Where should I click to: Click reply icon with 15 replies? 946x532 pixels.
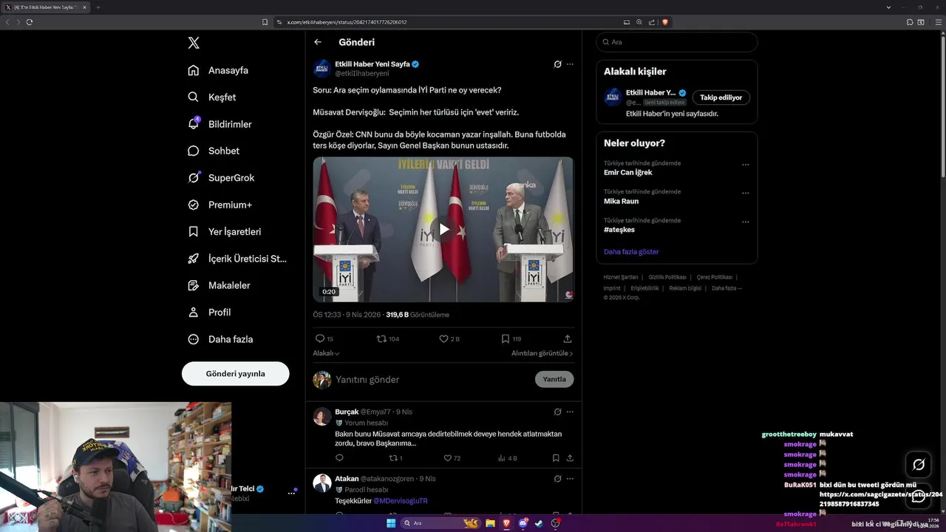pos(320,338)
